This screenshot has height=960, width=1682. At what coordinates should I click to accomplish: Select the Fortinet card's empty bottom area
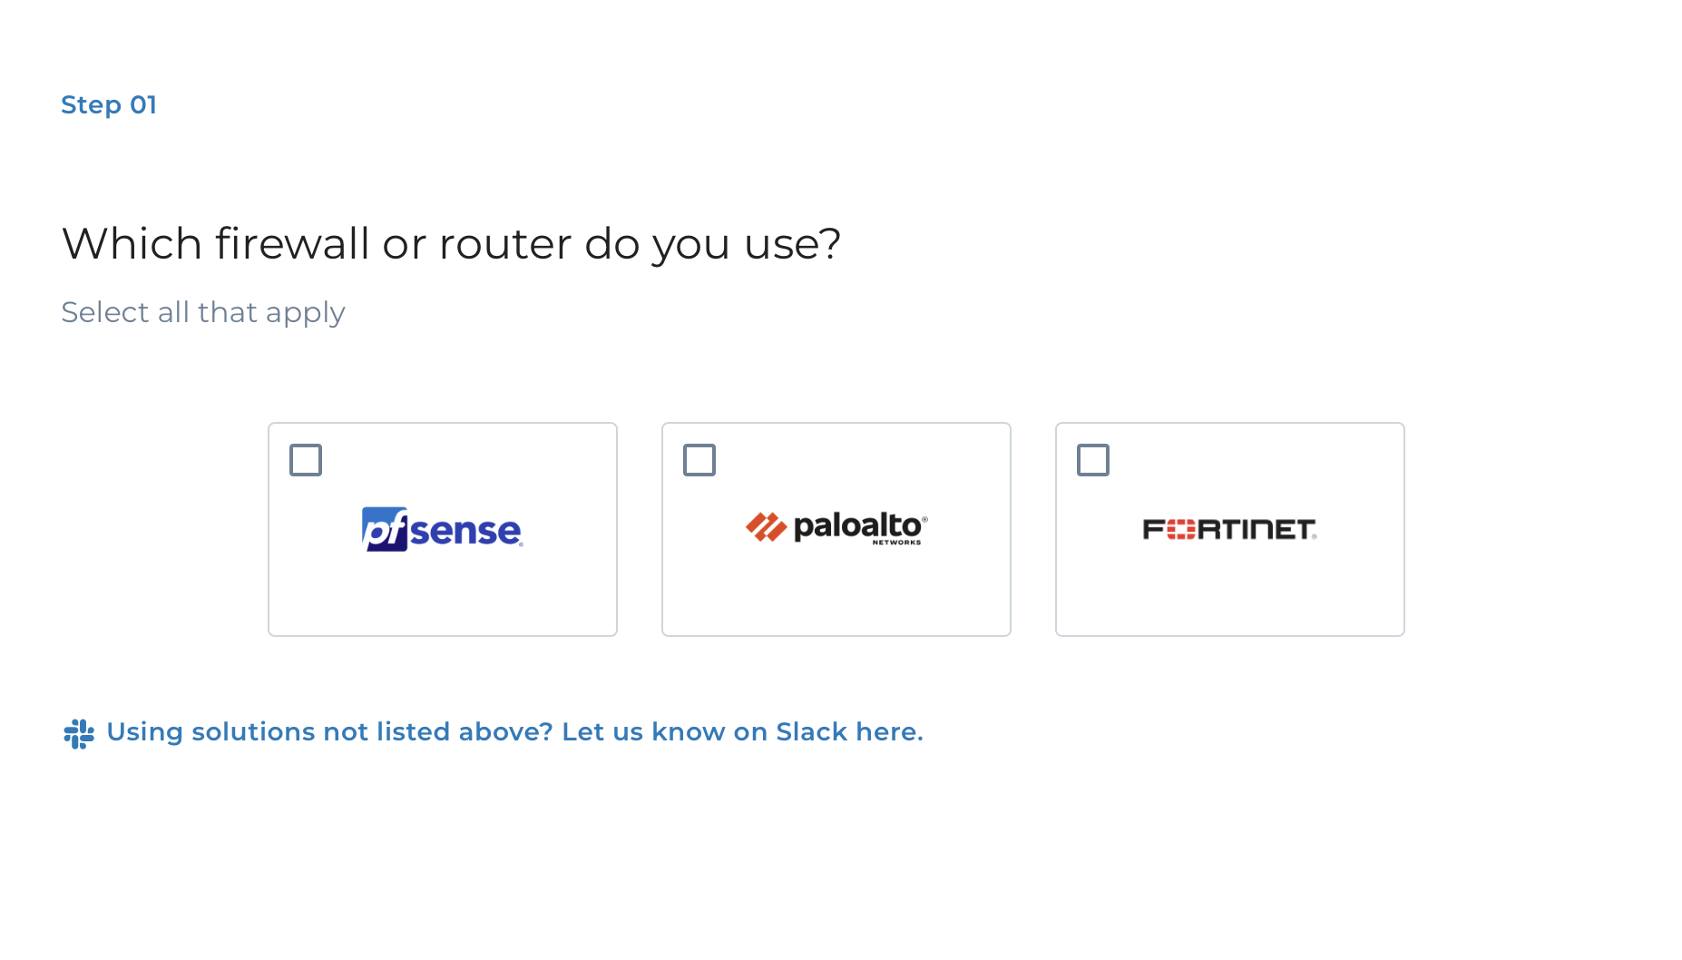pos(1230,599)
